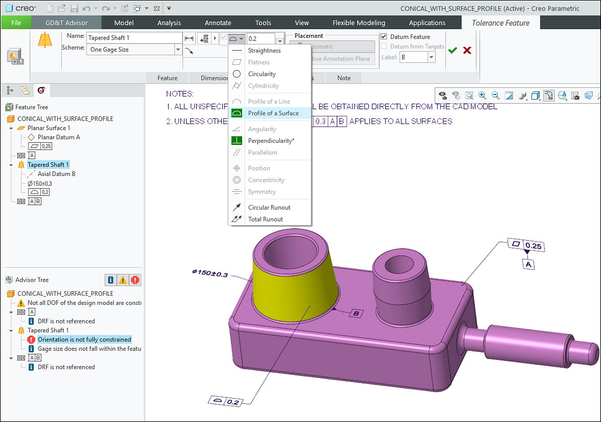Viewport: 601px width, 422px height.
Task: Select Planar Datum A in feature tree
Action: click(59, 137)
